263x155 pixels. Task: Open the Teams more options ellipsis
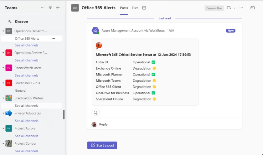pos(43,8)
